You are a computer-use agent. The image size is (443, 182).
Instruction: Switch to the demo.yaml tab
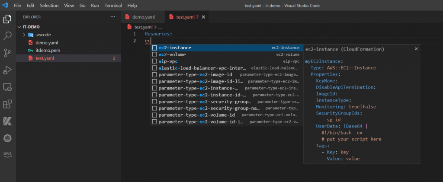(143, 17)
